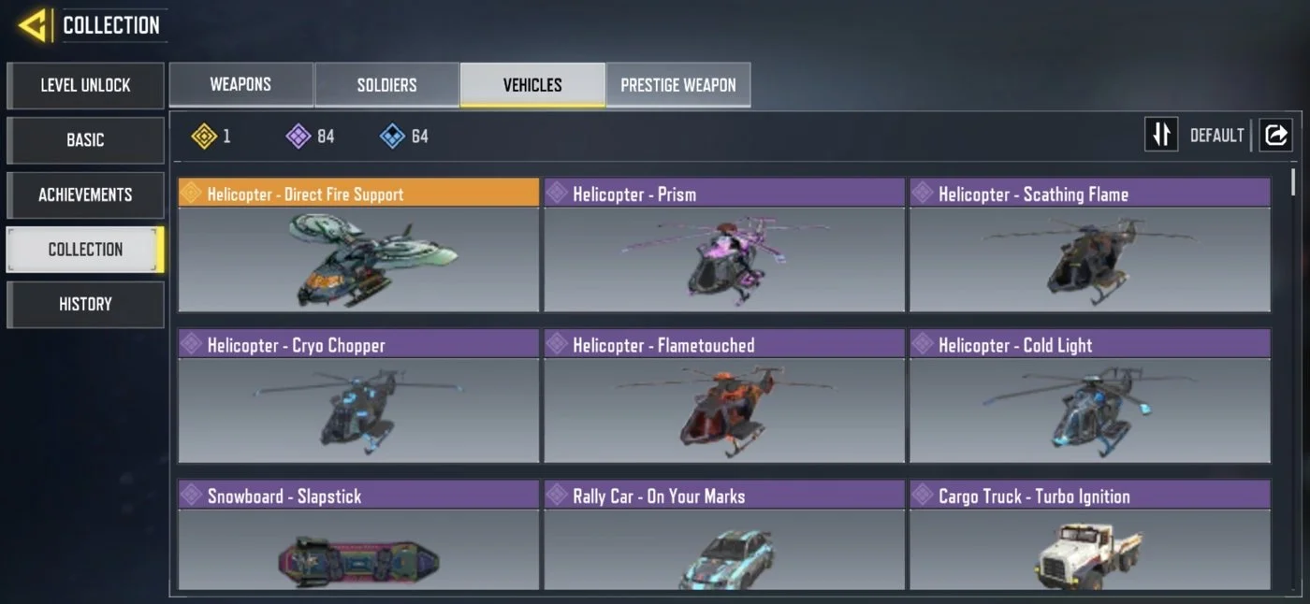Select Helicopter - Cryo Chopper thumbnail
This screenshot has height=604, width=1310.
[358, 410]
